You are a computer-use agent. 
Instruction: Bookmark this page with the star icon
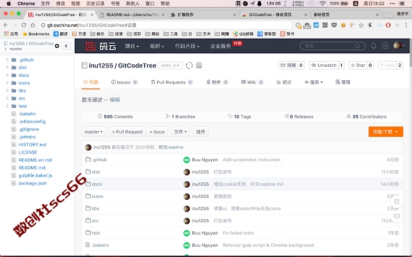coord(361,25)
